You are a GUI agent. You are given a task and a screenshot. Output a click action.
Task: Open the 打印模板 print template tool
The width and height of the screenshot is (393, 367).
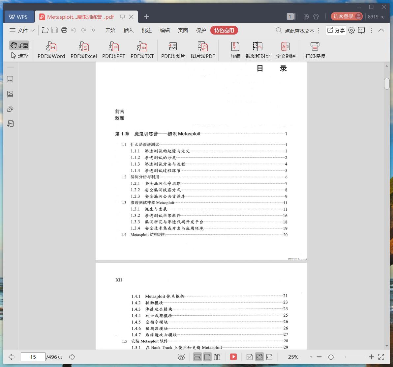tap(315, 50)
